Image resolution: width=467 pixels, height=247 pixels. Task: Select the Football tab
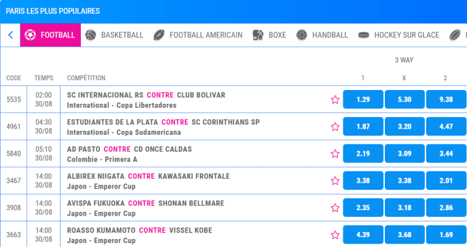coord(51,35)
